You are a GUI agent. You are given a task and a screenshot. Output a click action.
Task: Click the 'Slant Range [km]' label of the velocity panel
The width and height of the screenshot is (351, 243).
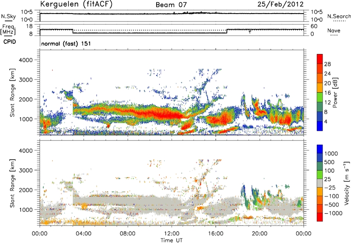12,183
